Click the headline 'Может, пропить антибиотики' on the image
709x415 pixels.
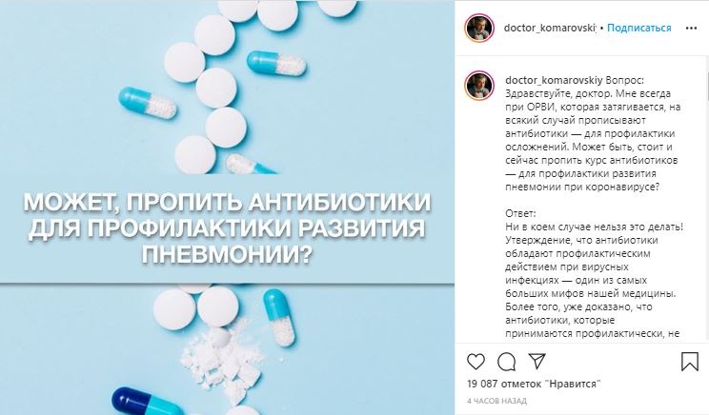(227, 203)
